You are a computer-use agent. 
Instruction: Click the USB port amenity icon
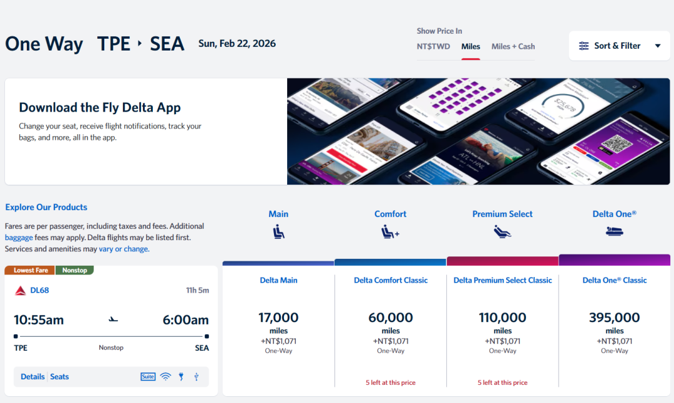point(197,377)
